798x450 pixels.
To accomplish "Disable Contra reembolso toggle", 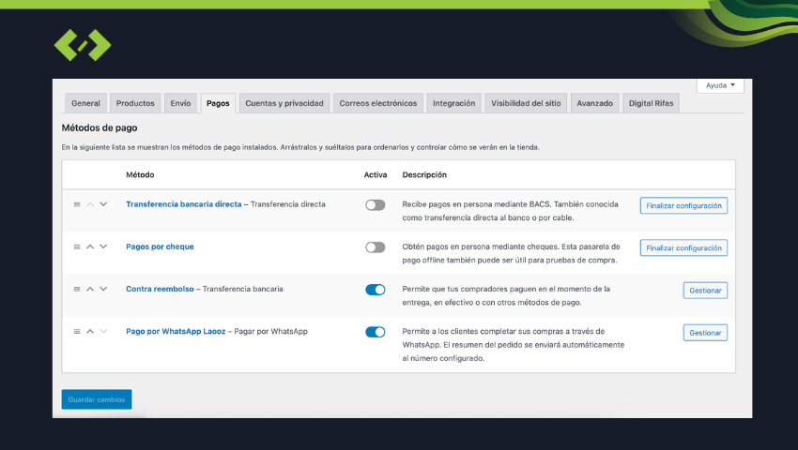I will pos(376,290).
